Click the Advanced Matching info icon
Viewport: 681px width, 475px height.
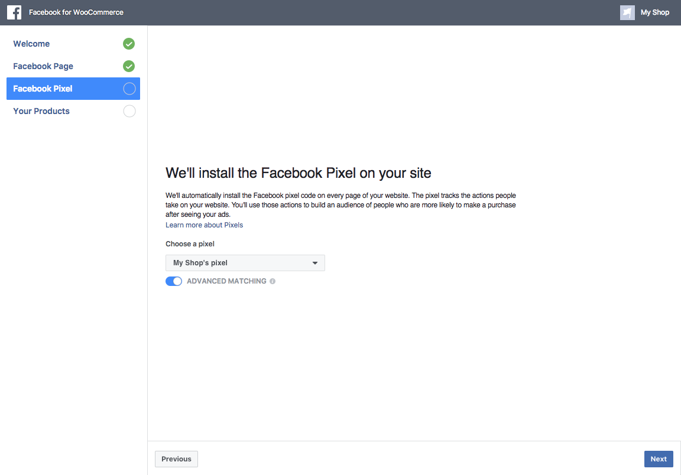[x=273, y=281]
